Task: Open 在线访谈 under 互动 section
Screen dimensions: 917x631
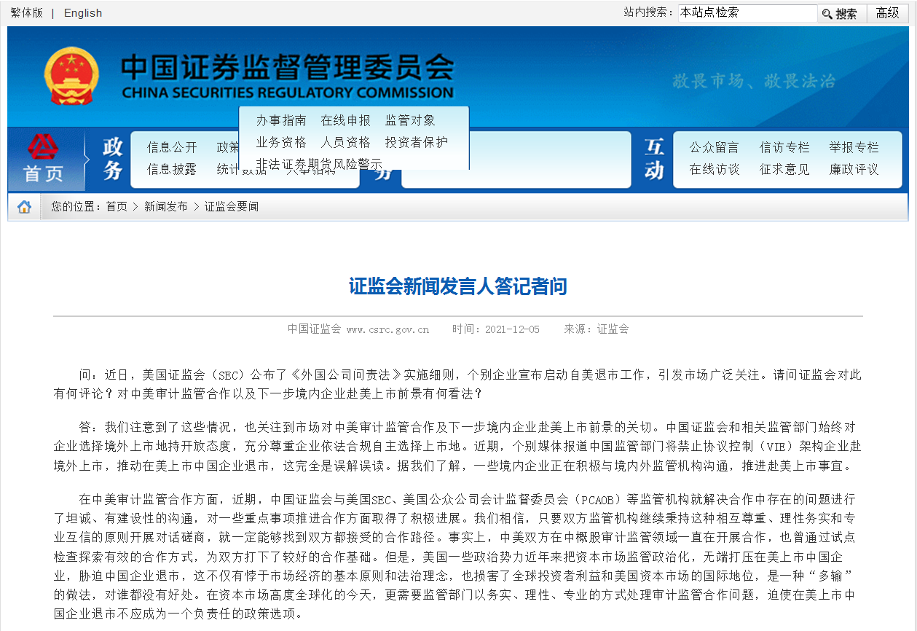Action: click(x=715, y=169)
